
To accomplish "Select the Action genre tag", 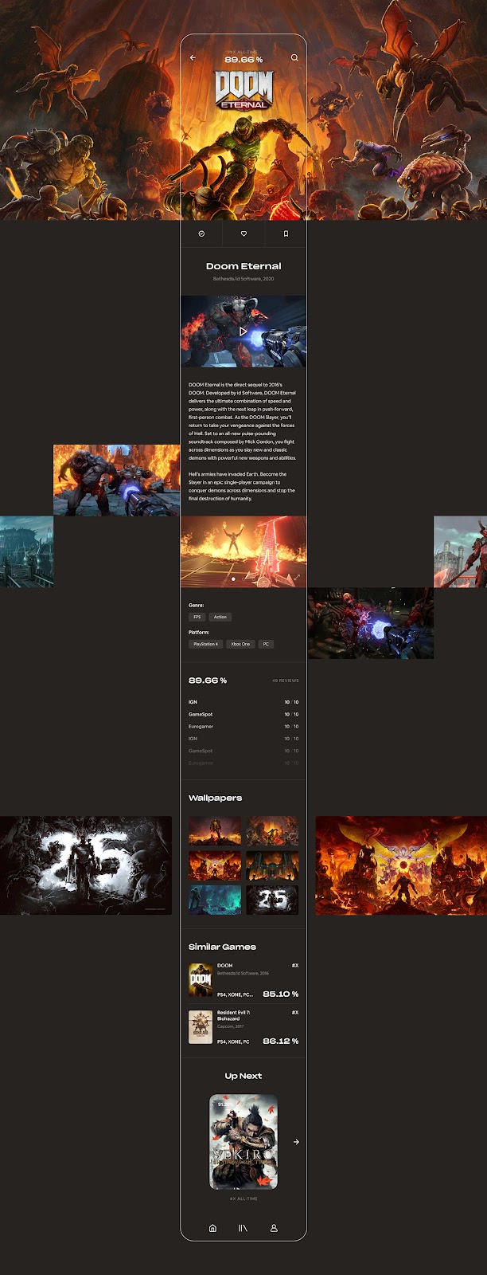I will pos(220,617).
